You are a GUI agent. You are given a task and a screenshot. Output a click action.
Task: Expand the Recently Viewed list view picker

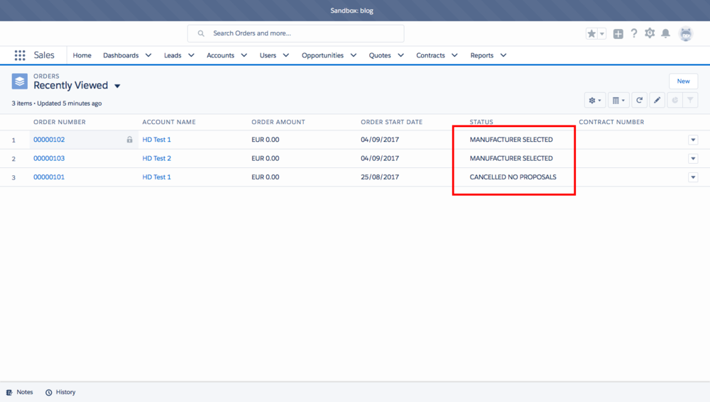click(x=117, y=86)
